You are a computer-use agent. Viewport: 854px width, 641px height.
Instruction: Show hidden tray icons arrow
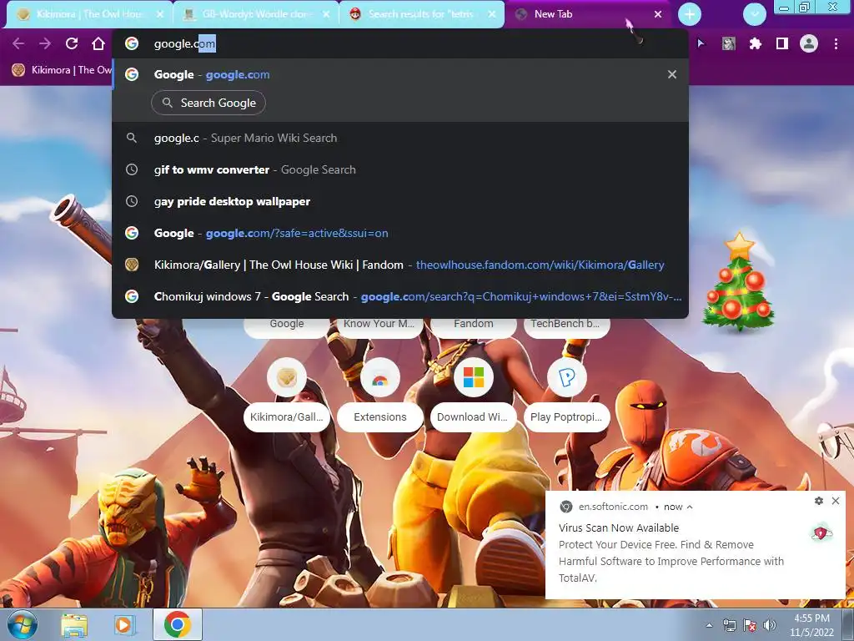(709, 625)
